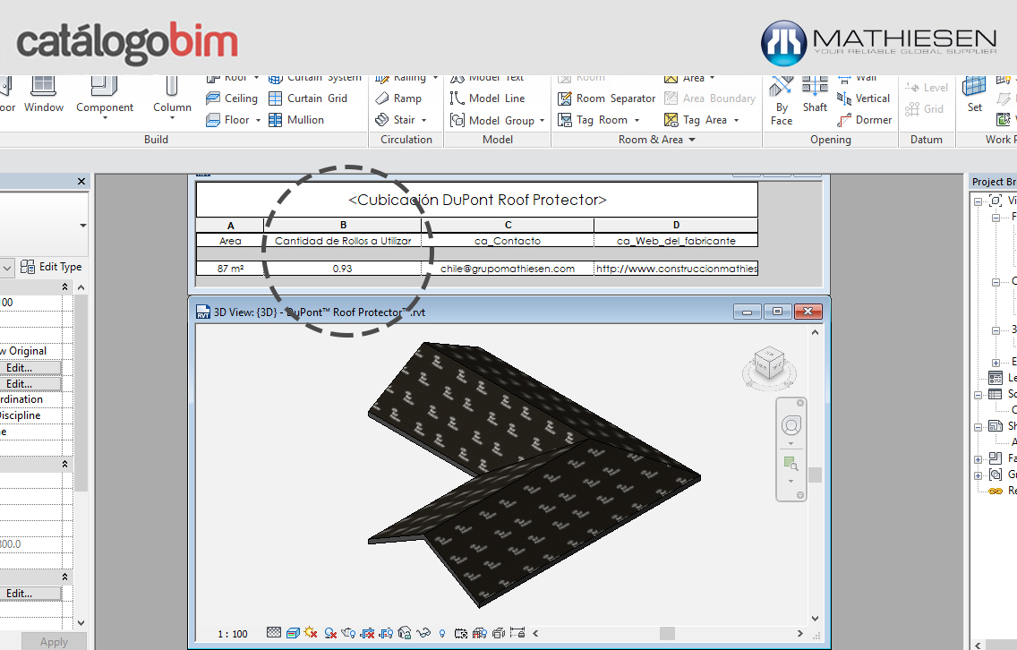Open the Floor tool dropdown arrow
The width and height of the screenshot is (1017, 650).
point(258,120)
